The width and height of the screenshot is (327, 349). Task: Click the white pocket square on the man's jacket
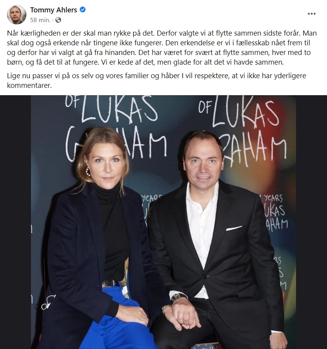coord(234,228)
